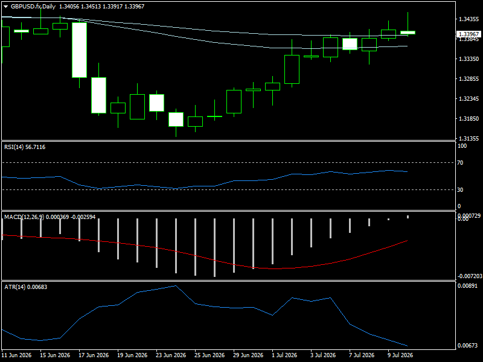Viewport: 483px width, 362px height.
Task: Click the 11 Jun 2026 date label
Action: click(x=16, y=355)
